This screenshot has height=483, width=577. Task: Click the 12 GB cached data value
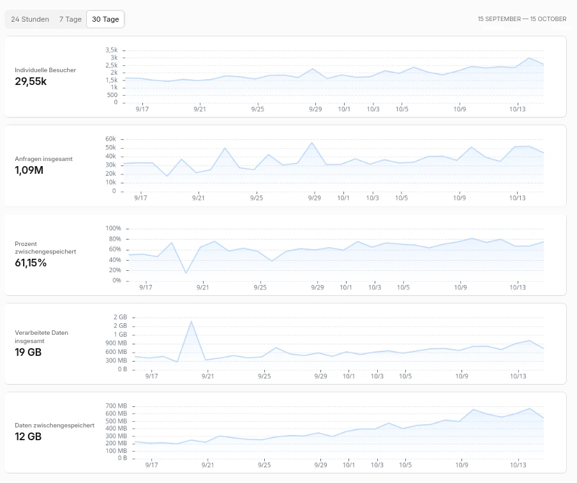[x=28, y=436]
